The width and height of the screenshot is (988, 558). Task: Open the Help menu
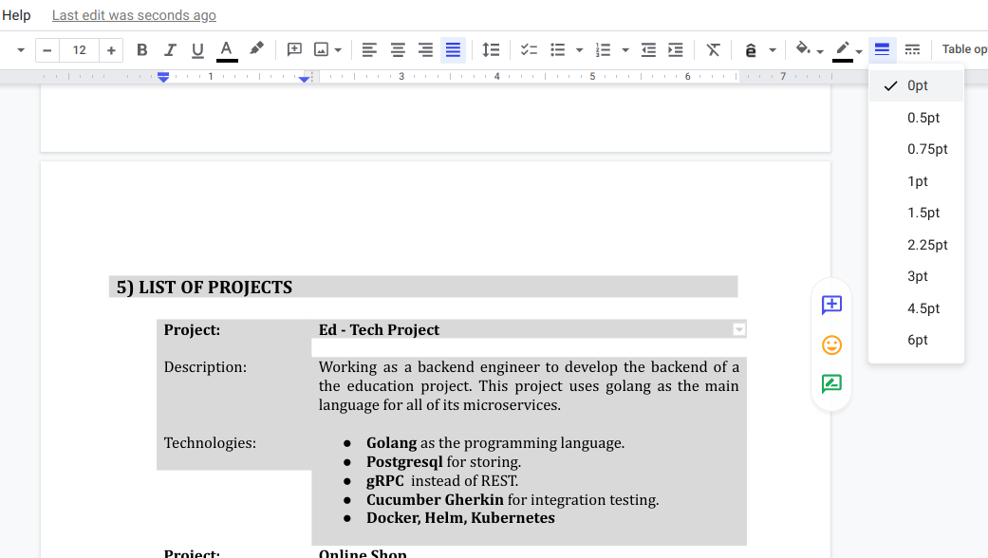tap(16, 15)
